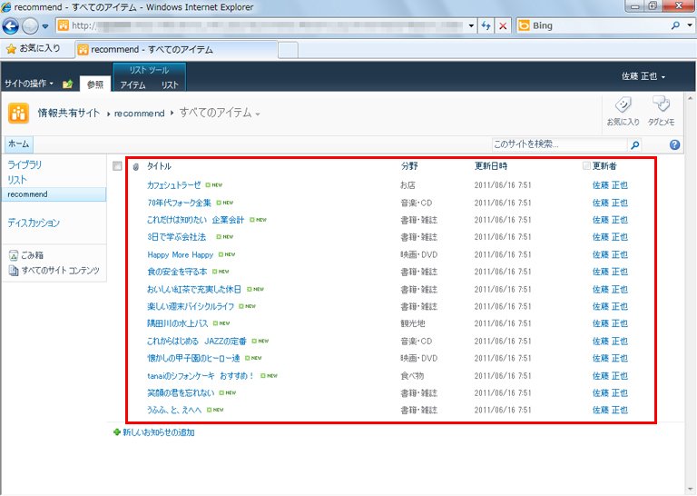Click the このサイトを検索 search field
The image size is (697, 496).
click(559, 144)
